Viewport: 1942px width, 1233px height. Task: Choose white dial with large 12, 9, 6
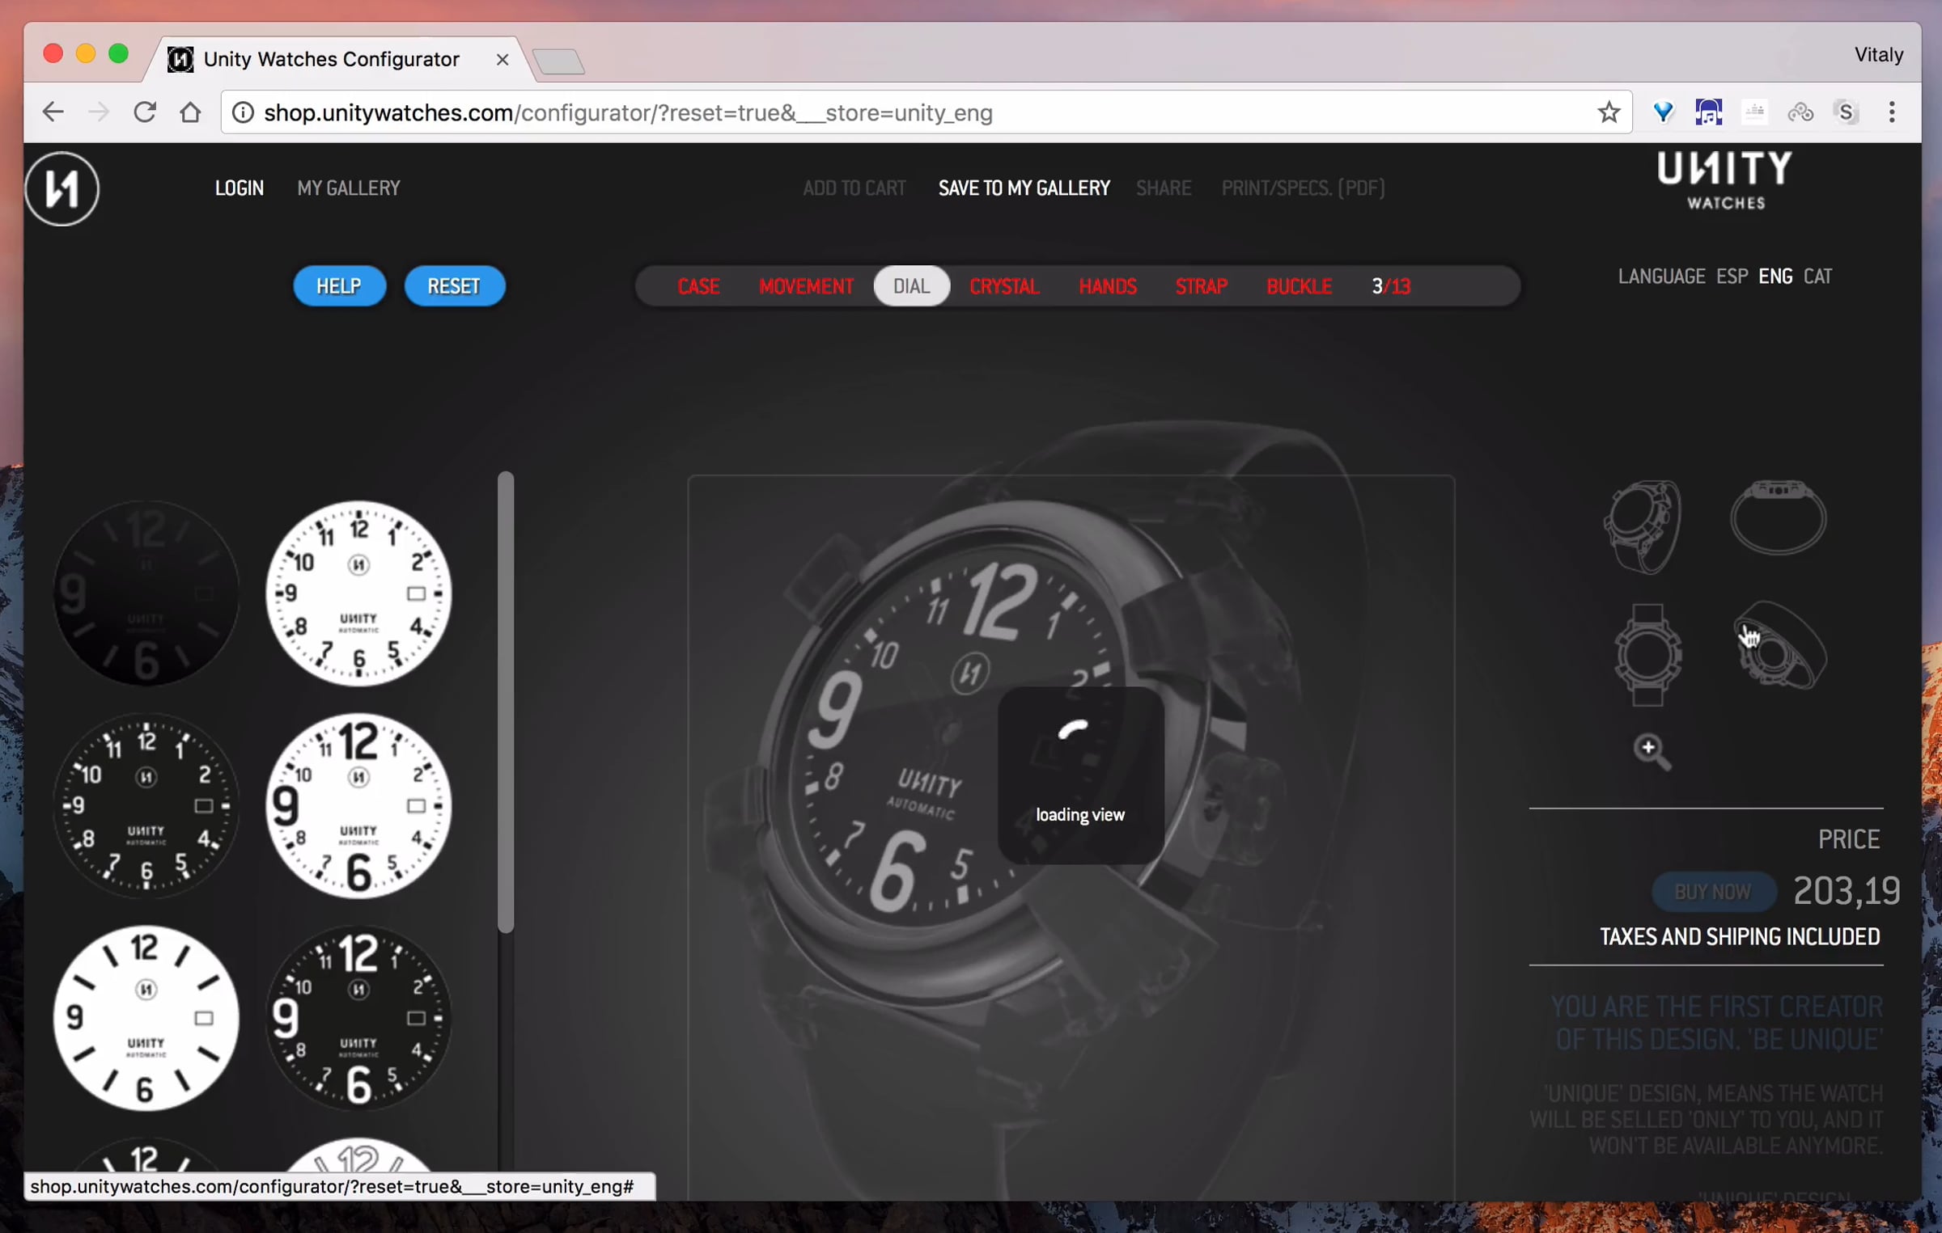coord(358,806)
